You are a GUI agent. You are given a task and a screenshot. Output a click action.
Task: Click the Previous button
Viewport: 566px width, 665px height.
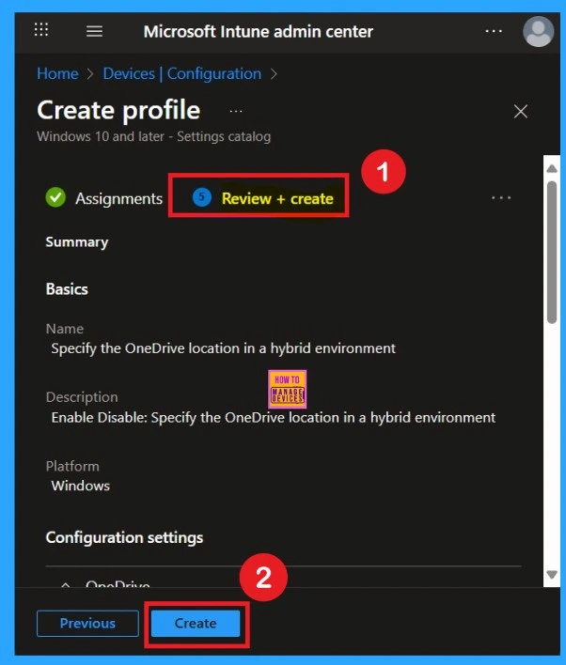(x=87, y=623)
